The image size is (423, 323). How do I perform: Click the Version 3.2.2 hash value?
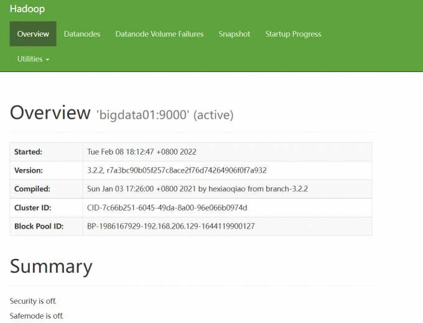coord(177,170)
